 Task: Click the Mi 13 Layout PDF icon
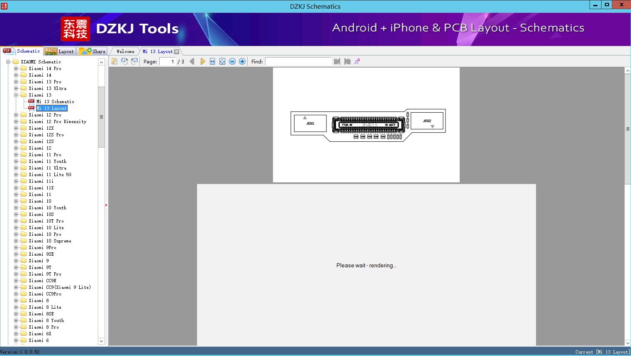(31, 108)
